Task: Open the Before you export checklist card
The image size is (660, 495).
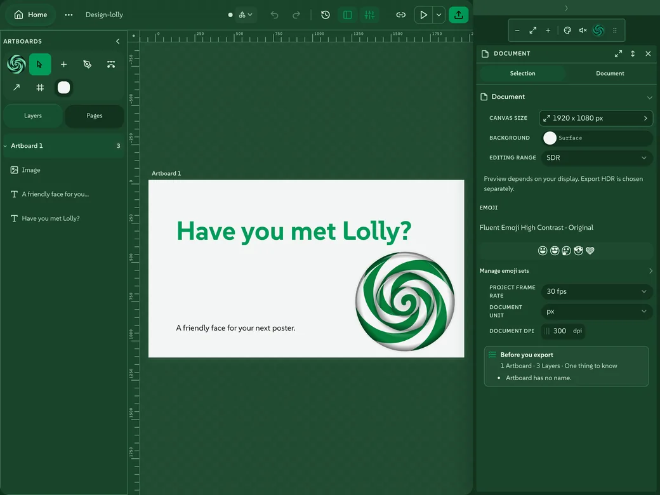Action: [x=567, y=366]
